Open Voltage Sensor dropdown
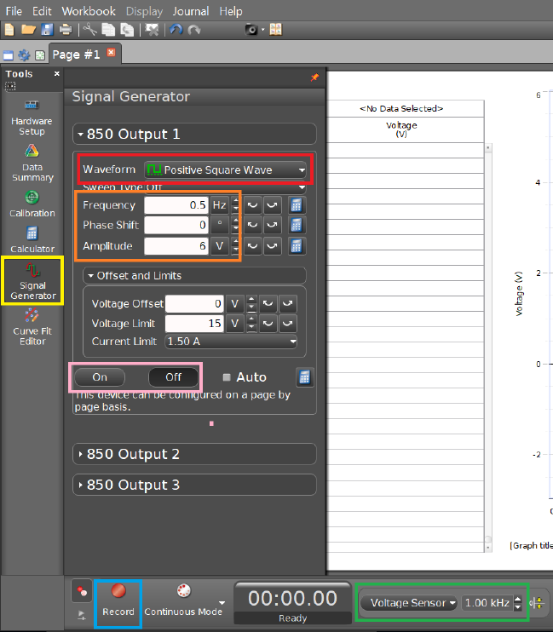 tap(409, 603)
